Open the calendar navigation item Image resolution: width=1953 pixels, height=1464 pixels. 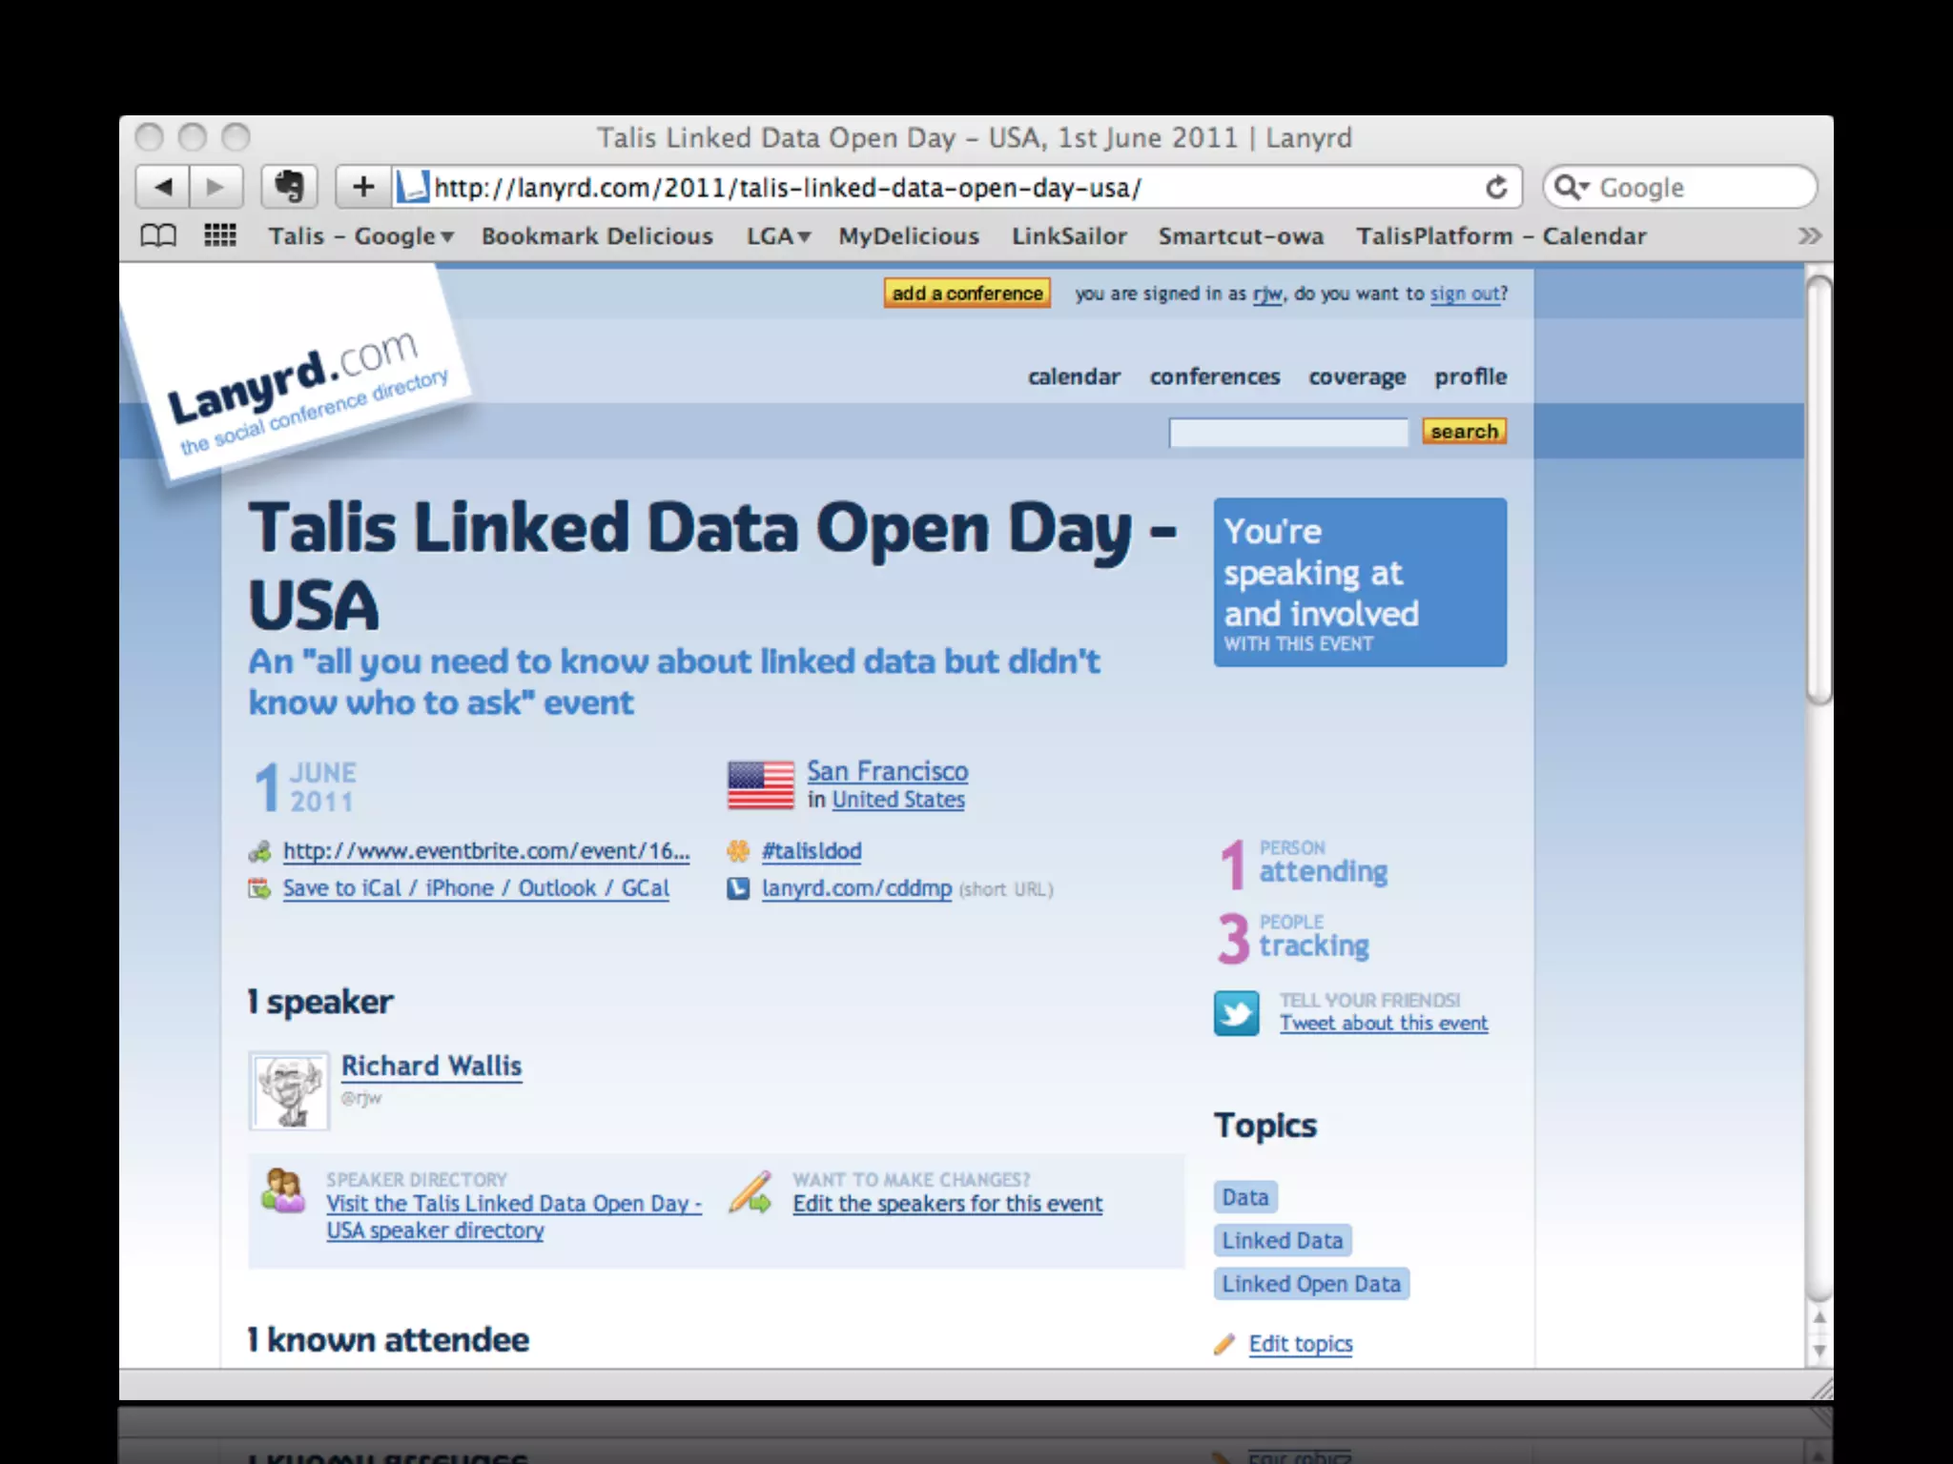[1074, 376]
